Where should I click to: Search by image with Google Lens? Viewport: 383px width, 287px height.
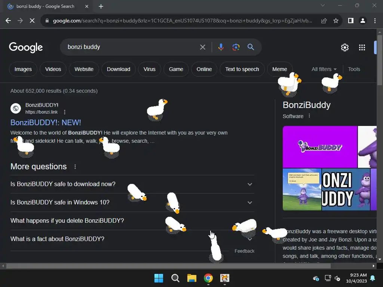[236, 47]
